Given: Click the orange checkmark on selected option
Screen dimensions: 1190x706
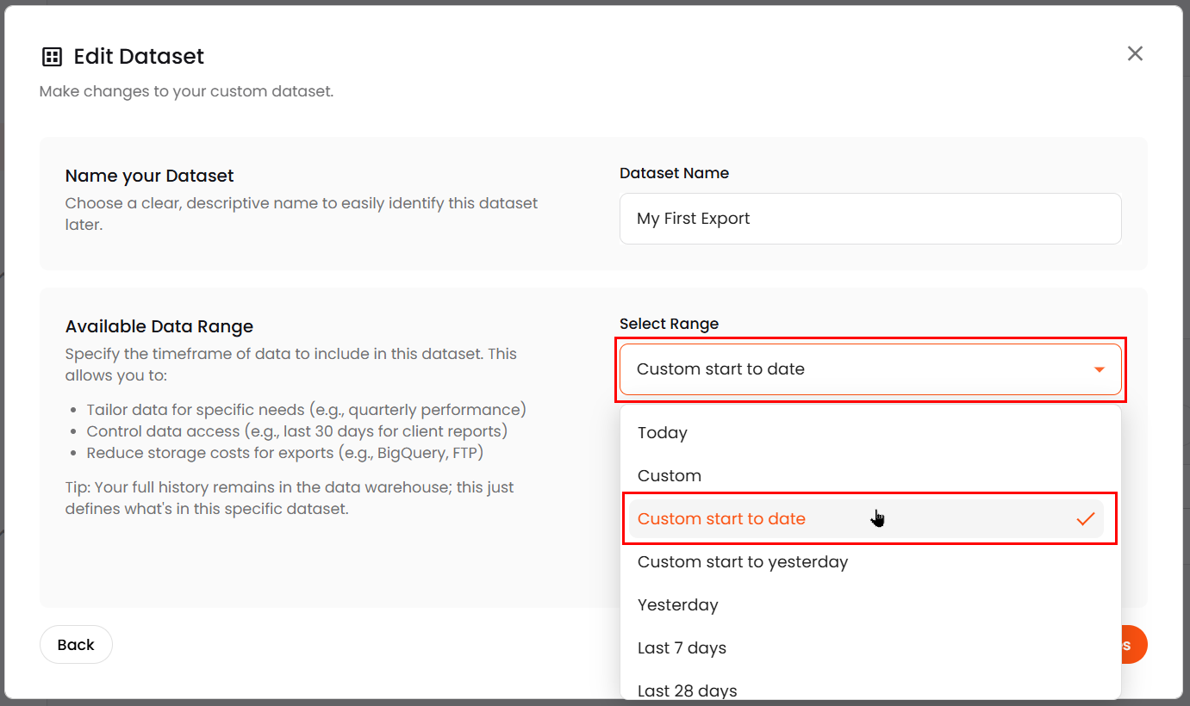Looking at the screenshot, I should [1085, 519].
